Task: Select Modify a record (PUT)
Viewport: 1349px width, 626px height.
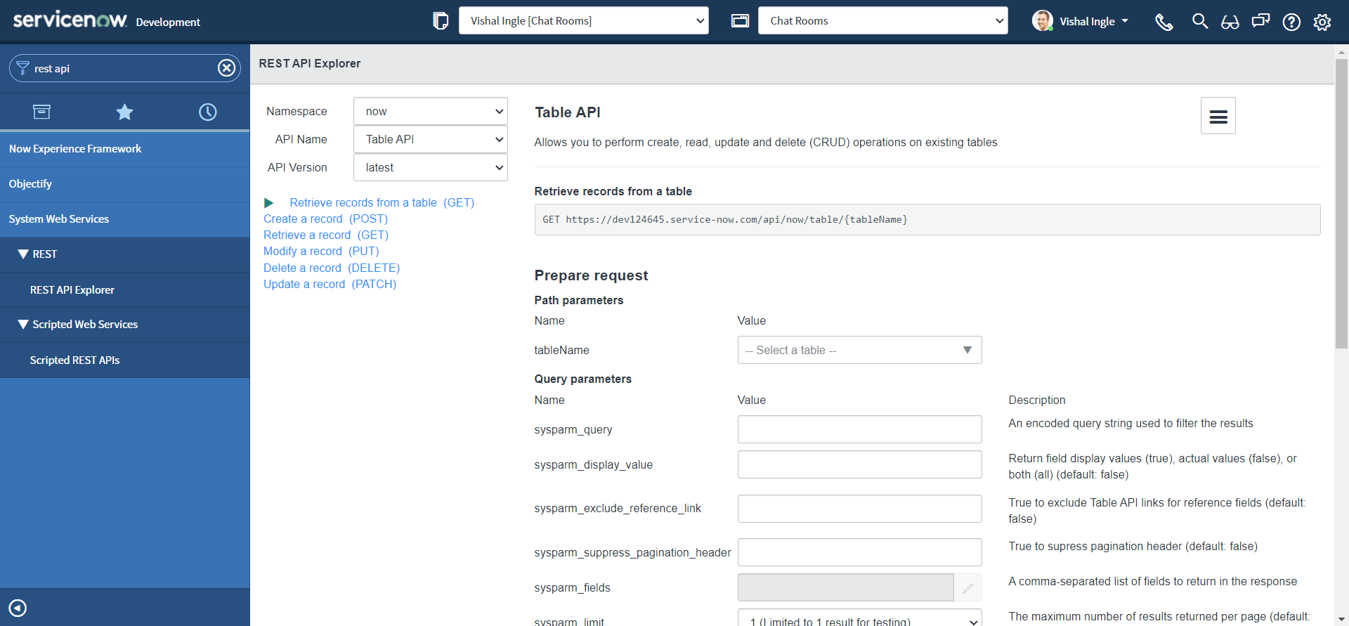Action: click(321, 251)
